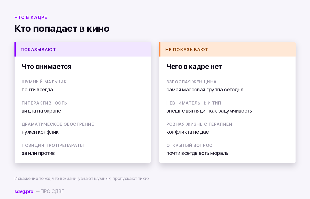Screen dimensions: 310x199
Task: Click the 'ПОЗИЦИЯ ПРО ПРЕПАРАТЫ' row label
Action: (53, 145)
